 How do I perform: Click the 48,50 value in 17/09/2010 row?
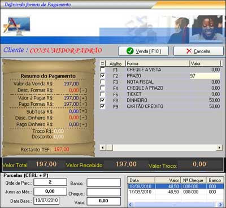pos(173,192)
